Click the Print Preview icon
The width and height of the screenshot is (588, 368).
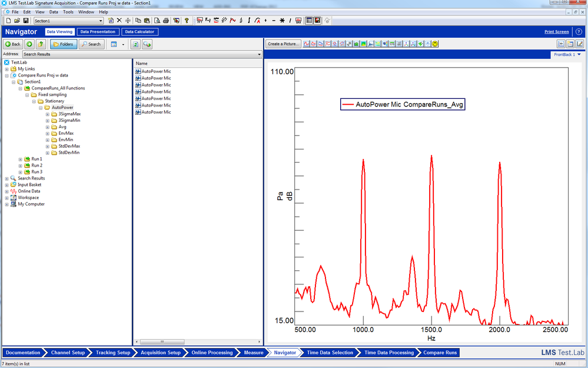click(x=157, y=21)
